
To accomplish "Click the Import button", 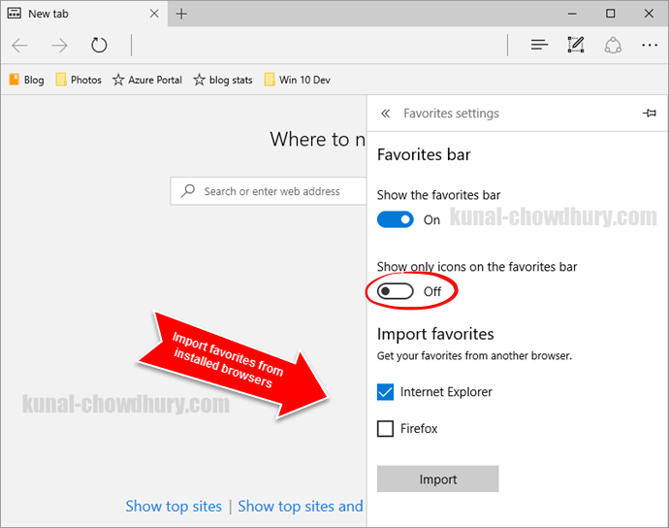I will [437, 478].
